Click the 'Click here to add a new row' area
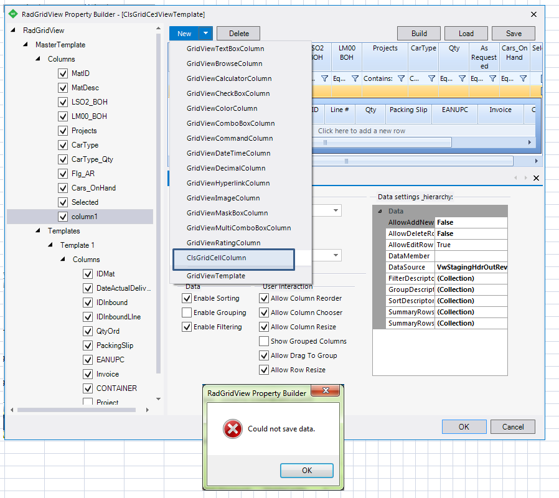559x498 pixels. point(361,131)
